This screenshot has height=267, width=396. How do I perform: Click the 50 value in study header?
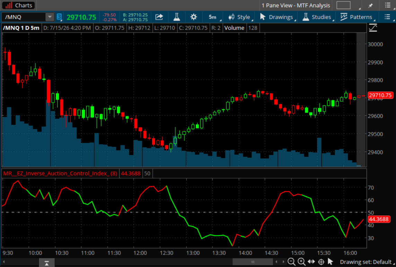tap(147, 173)
